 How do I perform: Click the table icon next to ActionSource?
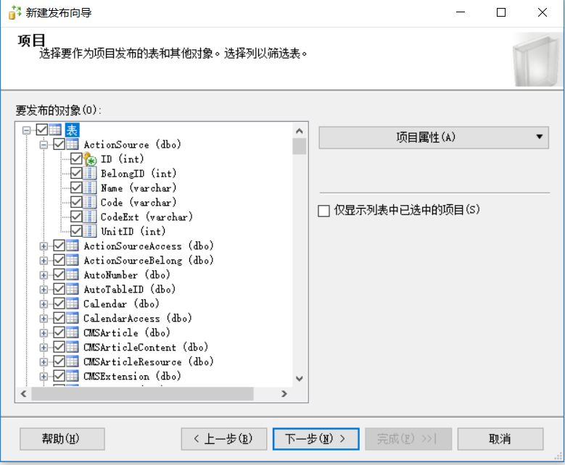[73, 145]
